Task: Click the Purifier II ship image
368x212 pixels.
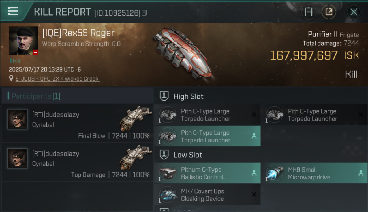Action: click(183, 53)
